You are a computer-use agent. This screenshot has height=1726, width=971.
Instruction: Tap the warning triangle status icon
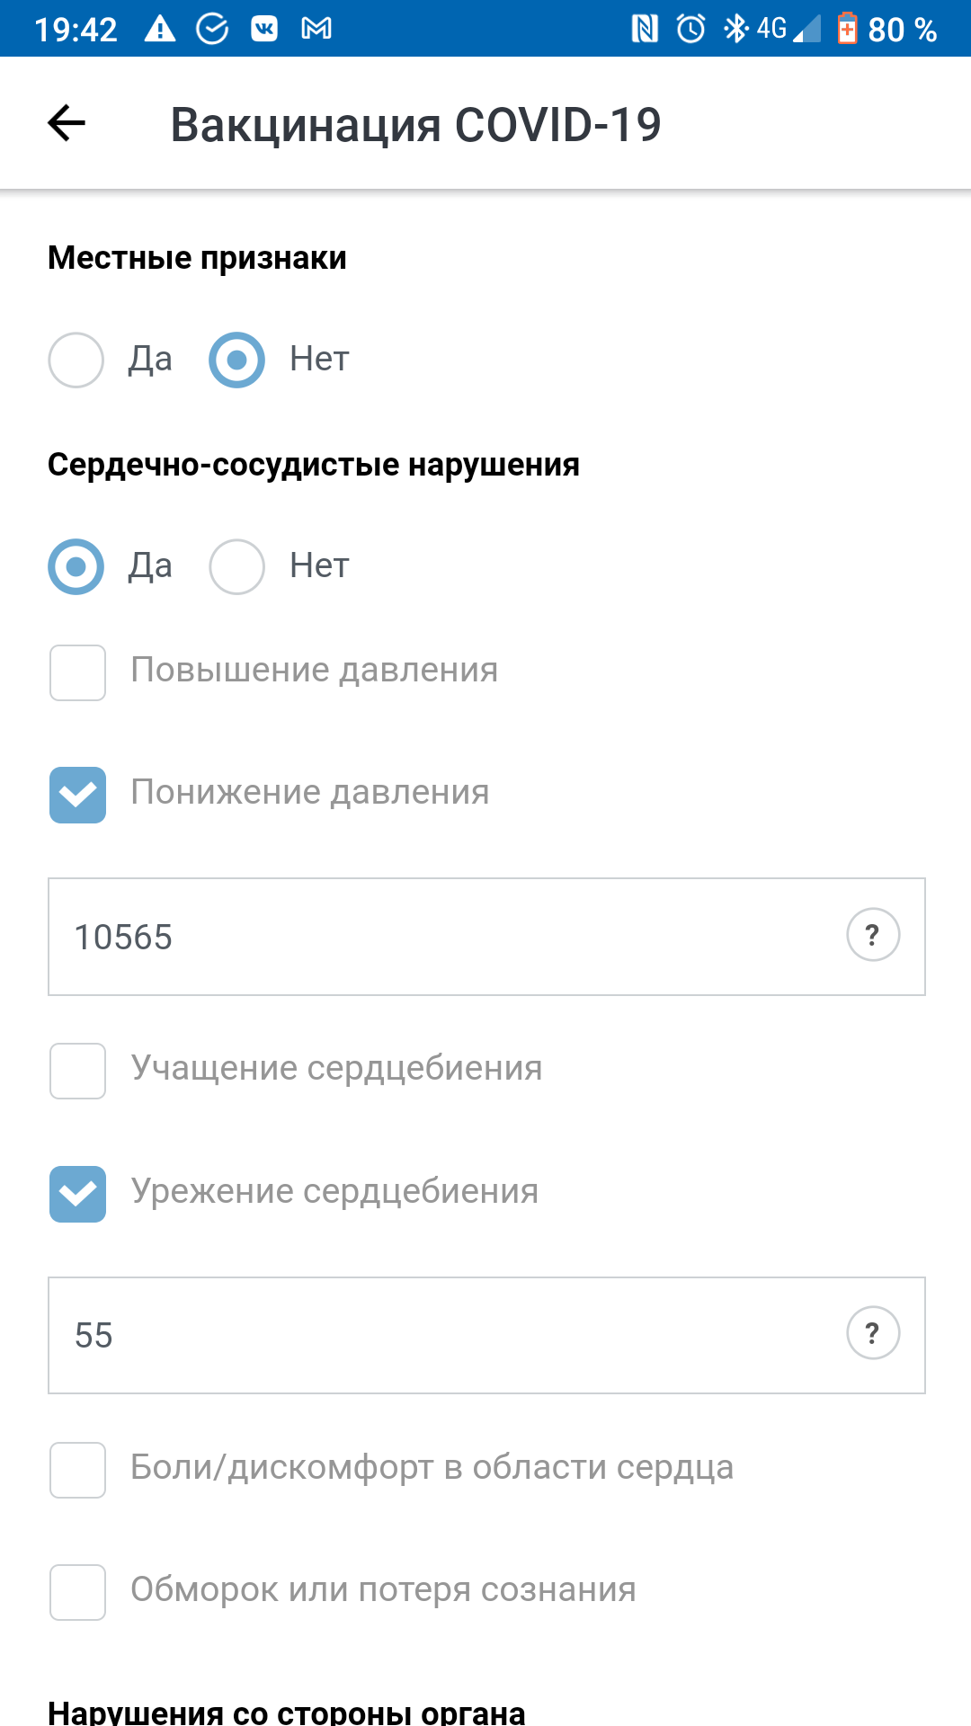160,29
